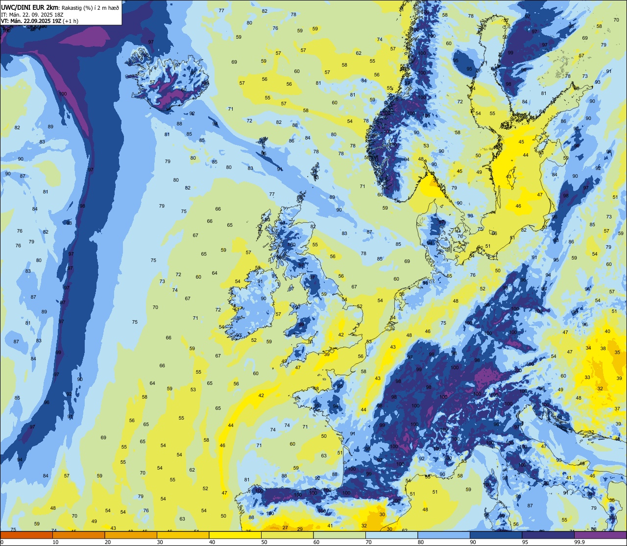Click the "30" tick label under the color bar
Image resolution: width=627 pixels, height=546 pixels.
[x=160, y=542]
